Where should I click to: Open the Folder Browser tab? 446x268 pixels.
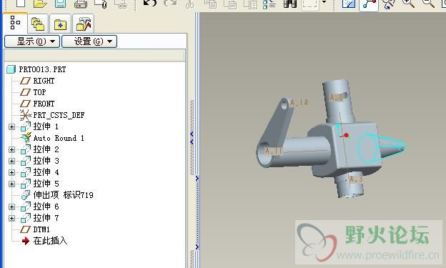tap(38, 24)
